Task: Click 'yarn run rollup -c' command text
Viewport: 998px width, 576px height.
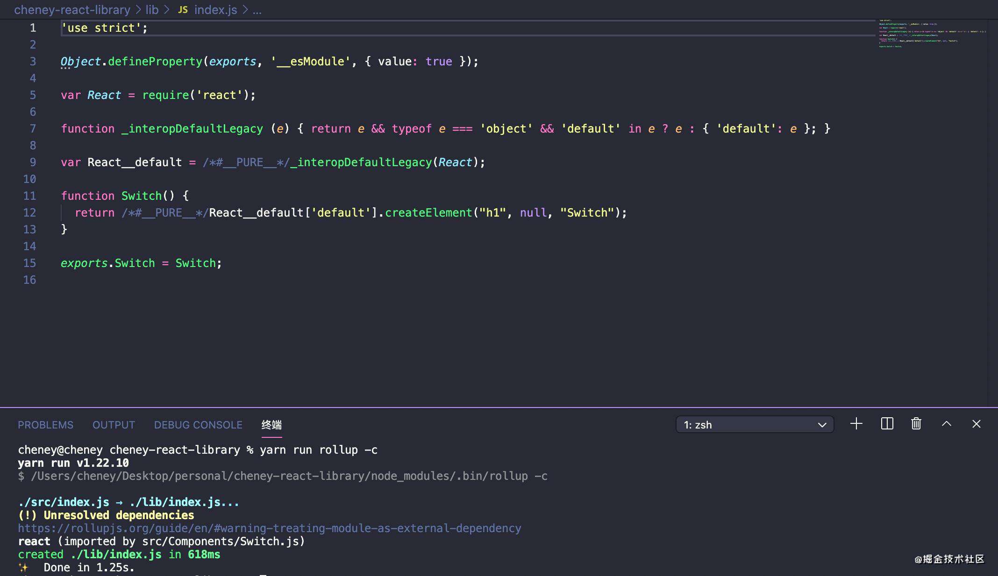Action: pos(319,450)
